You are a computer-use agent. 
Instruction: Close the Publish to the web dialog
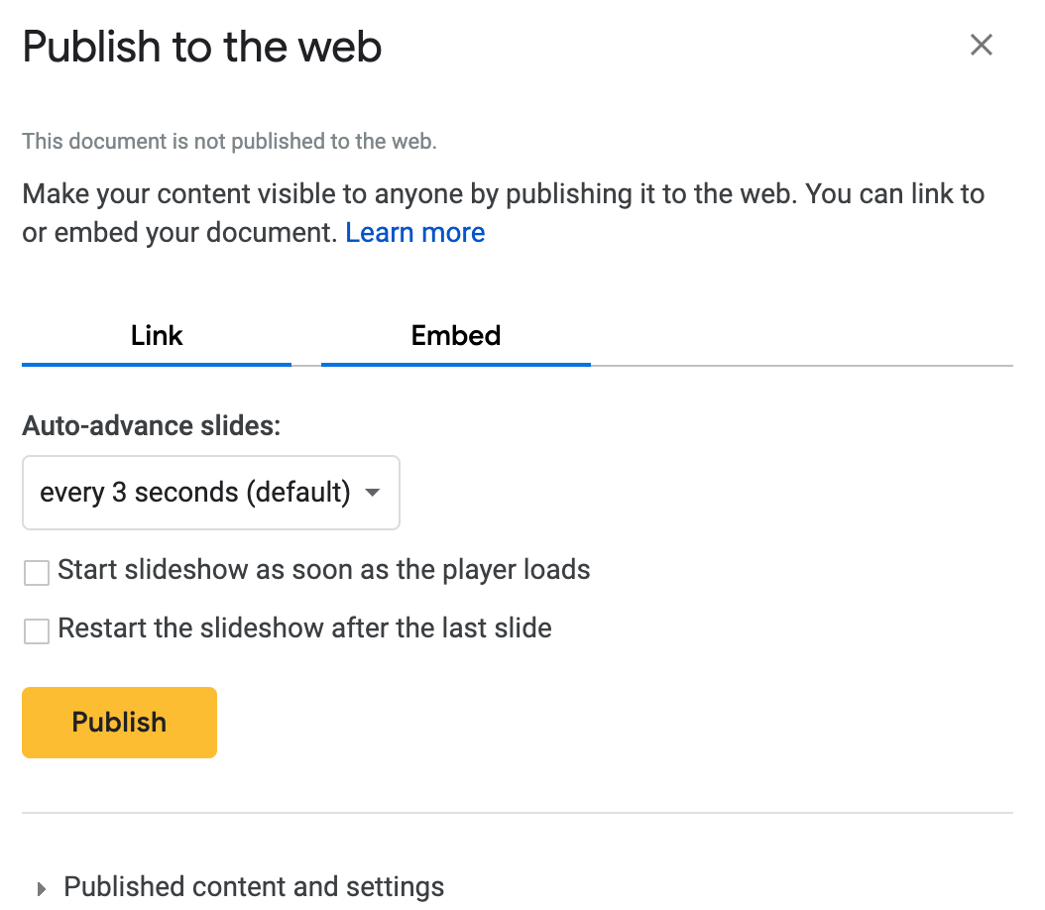(x=981, y=45)
